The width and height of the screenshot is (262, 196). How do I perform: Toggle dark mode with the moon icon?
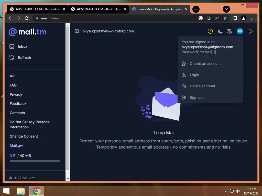tap(220, 31)
